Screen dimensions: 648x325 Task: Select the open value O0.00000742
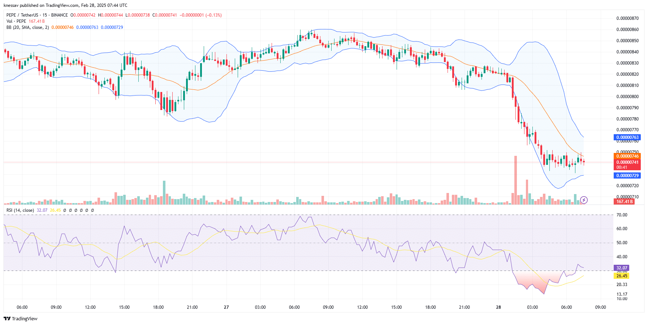pyautogui.click(x=83, y=15)
